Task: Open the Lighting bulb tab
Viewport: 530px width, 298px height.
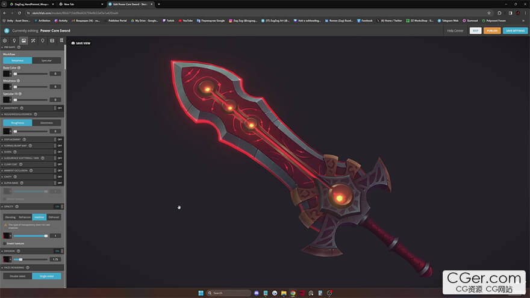Action: click(x=14, y=40)
